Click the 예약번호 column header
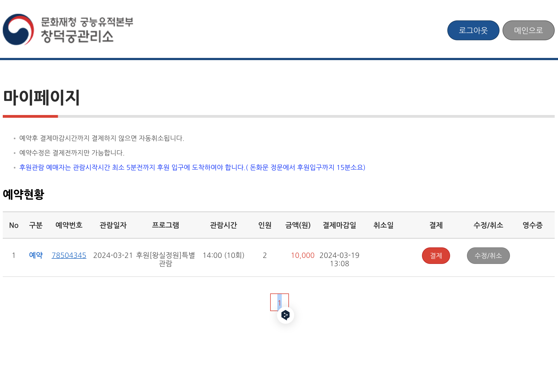The image size is (558, 369). click(x=69, y=225)
